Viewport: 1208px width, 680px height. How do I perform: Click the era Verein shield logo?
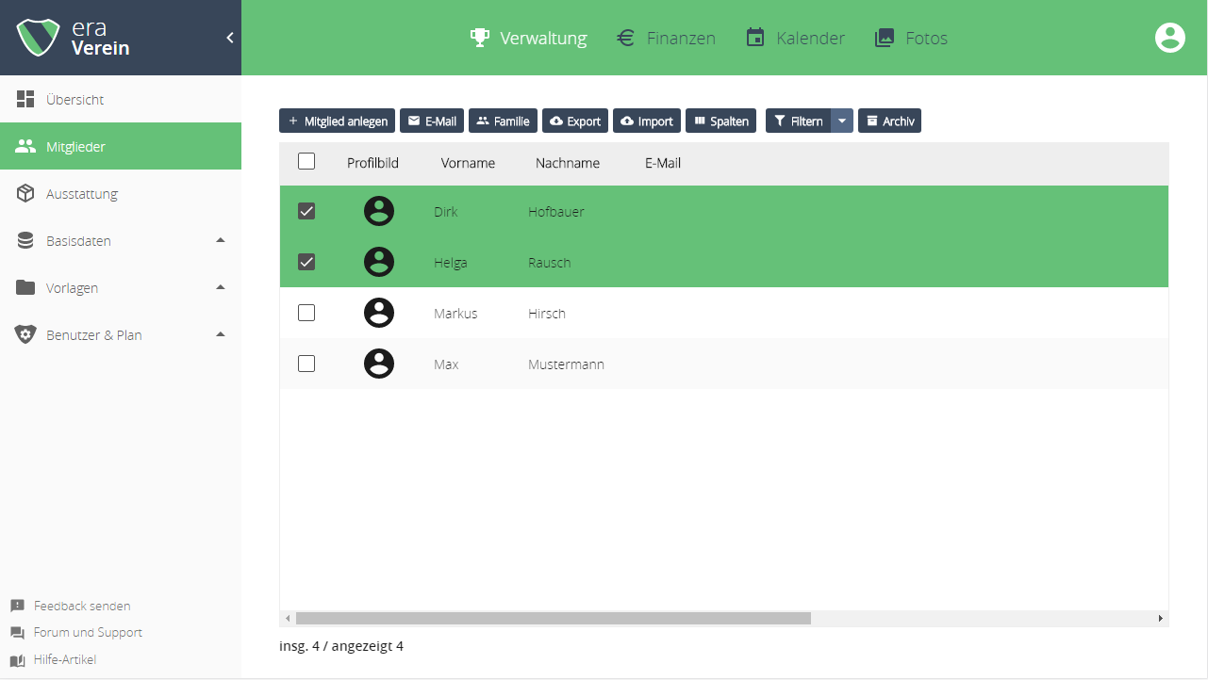click(x=38, y=38)
